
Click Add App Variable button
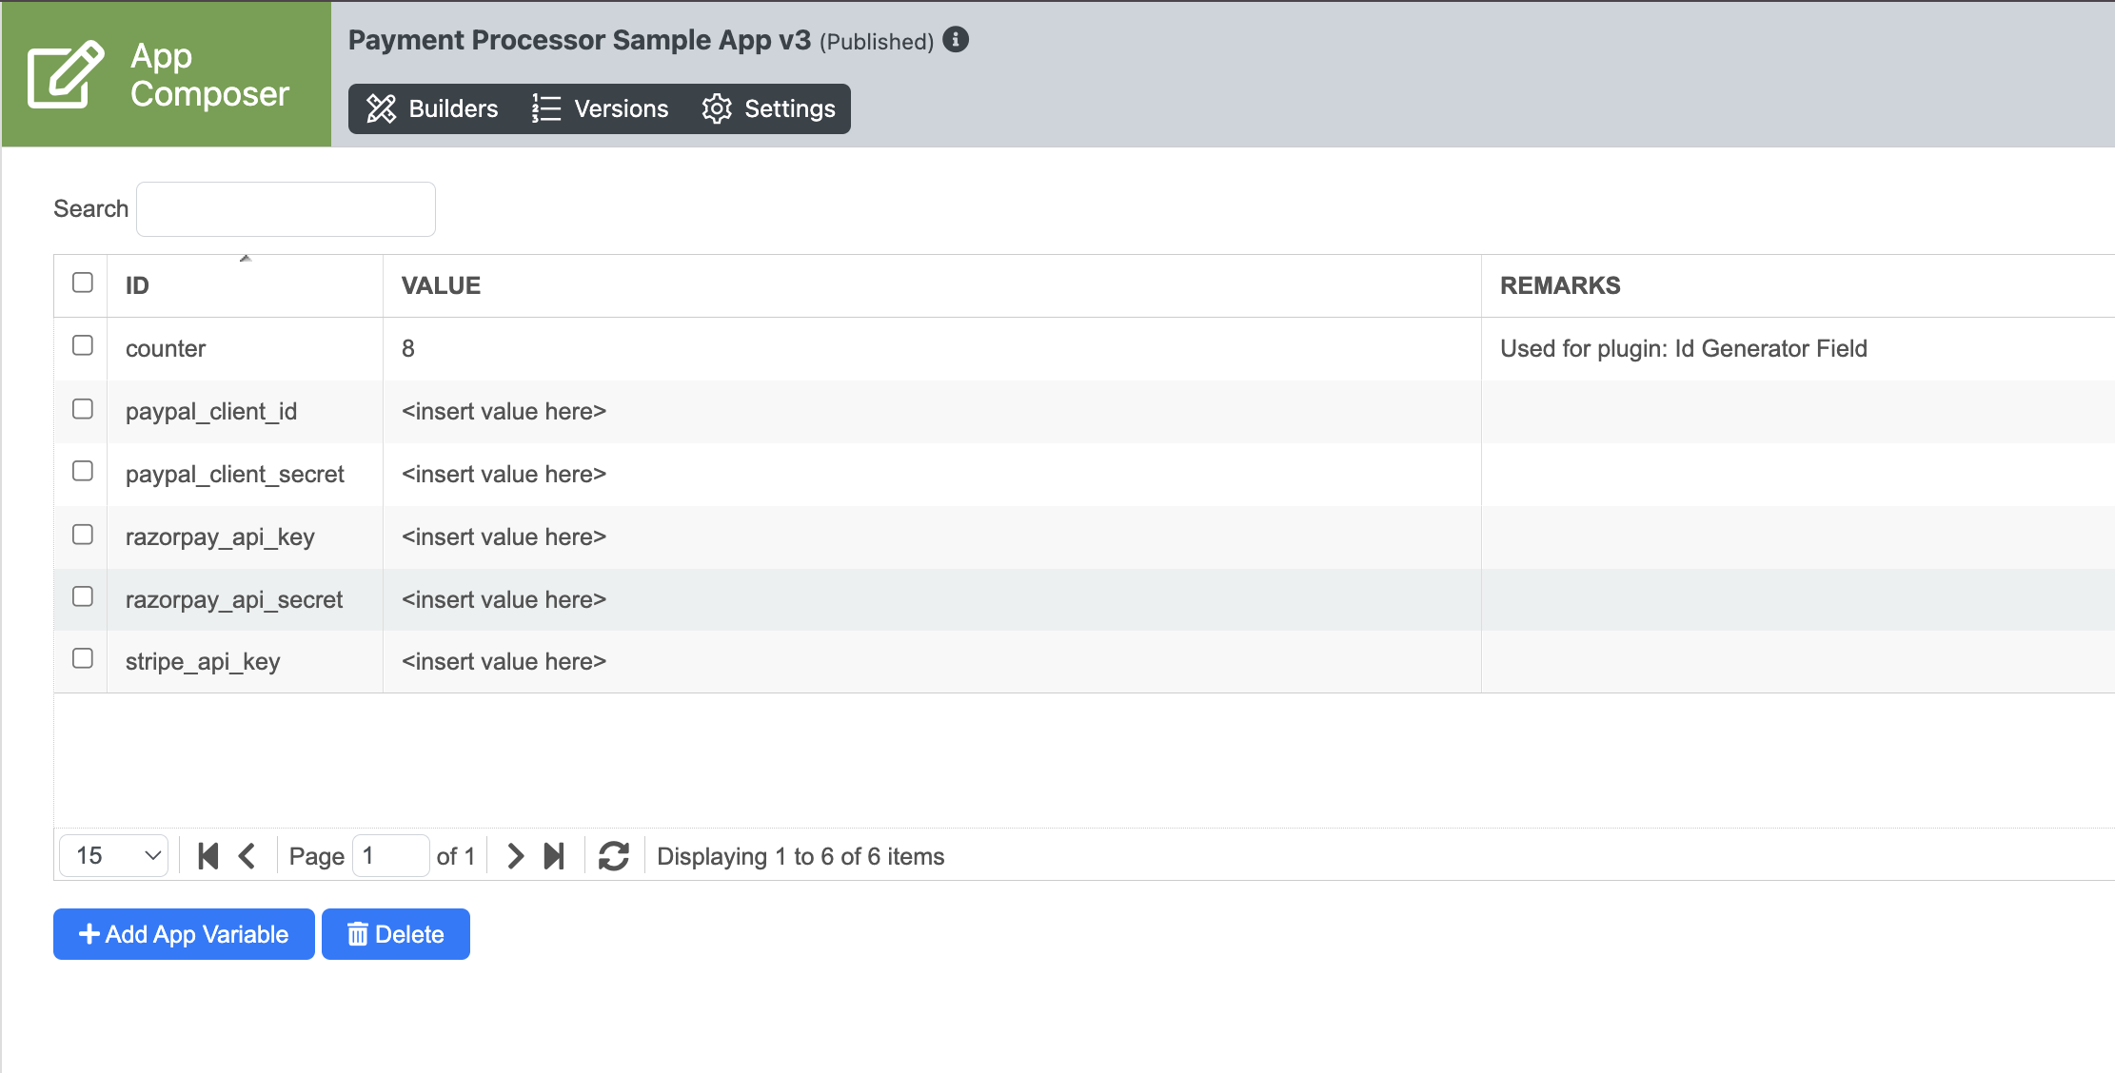tap(184, 934)
